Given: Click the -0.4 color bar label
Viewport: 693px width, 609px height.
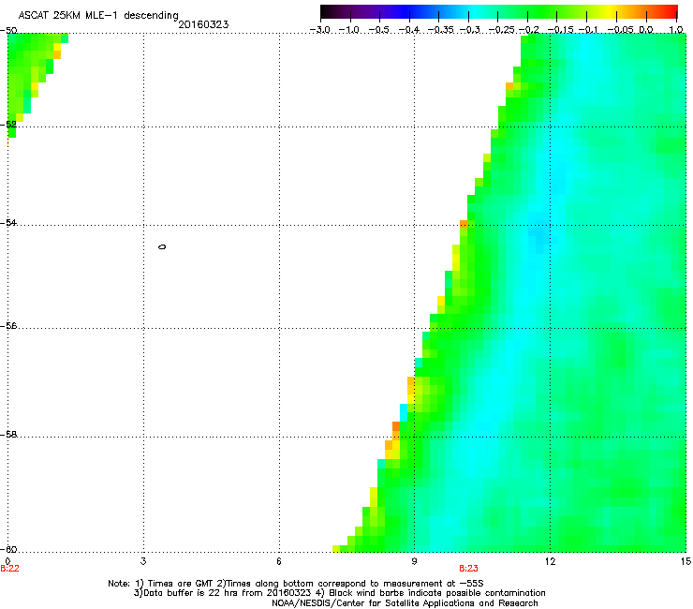Looking at the screenshot, I should (x=408, y=30).
